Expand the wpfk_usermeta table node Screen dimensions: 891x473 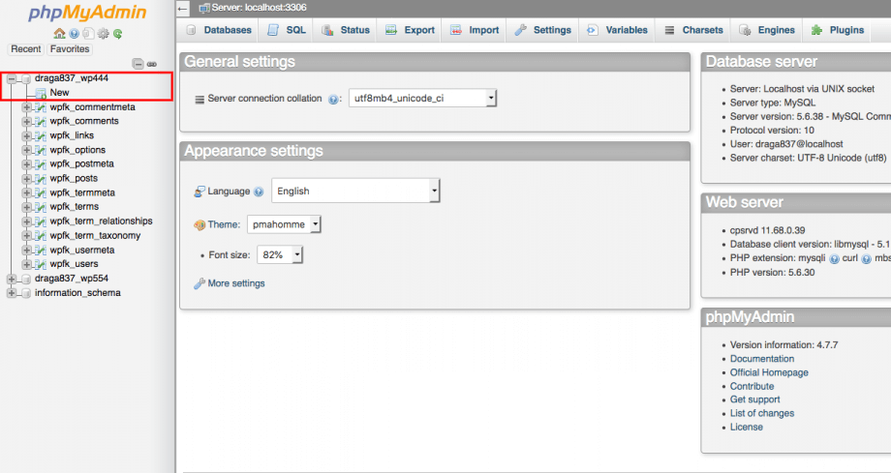[26, 251]
